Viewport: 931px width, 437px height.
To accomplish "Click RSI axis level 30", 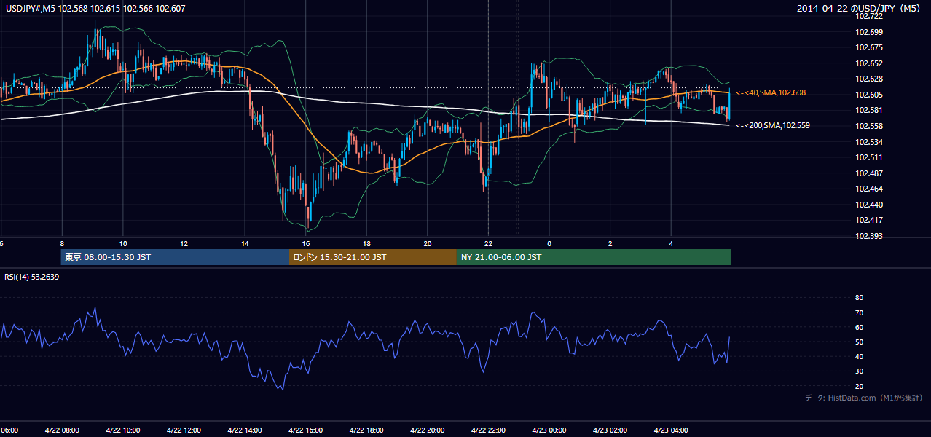I will click(x=859, y=371).
